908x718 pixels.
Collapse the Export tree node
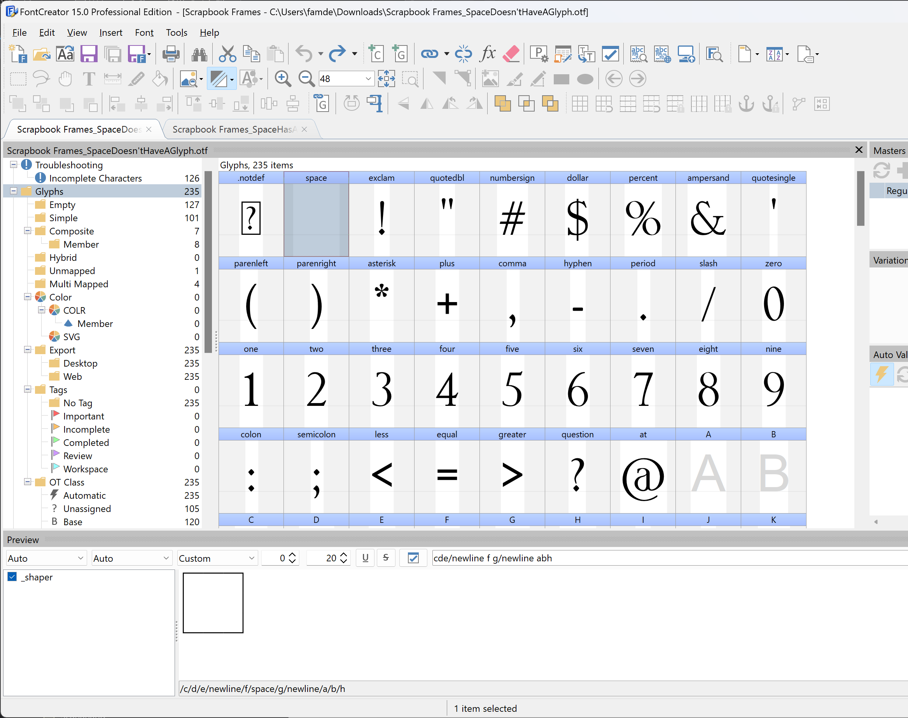(27, 349)
